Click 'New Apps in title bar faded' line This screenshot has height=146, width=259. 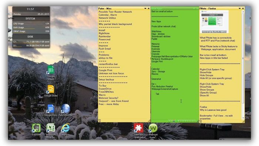[x=213, y=58]
